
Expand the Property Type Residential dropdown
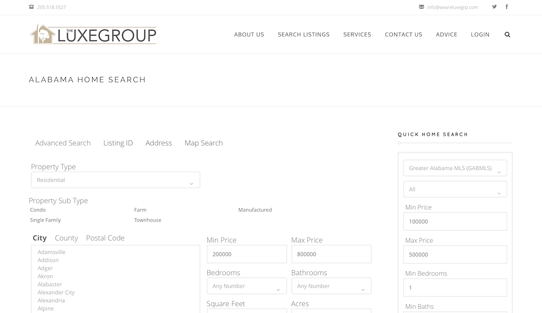[115, 180]
